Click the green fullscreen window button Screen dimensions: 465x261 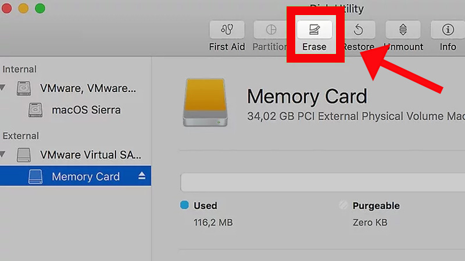tap(40, 8)
